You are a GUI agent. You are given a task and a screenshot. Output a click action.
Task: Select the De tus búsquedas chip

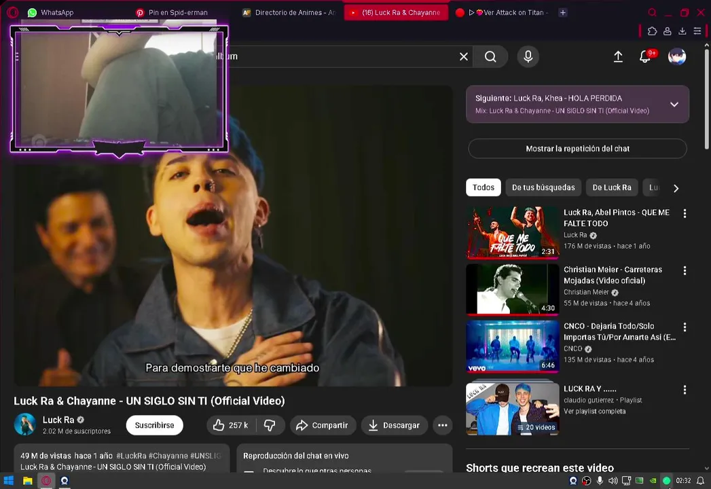pyautogui.click(x=543, y=187)
